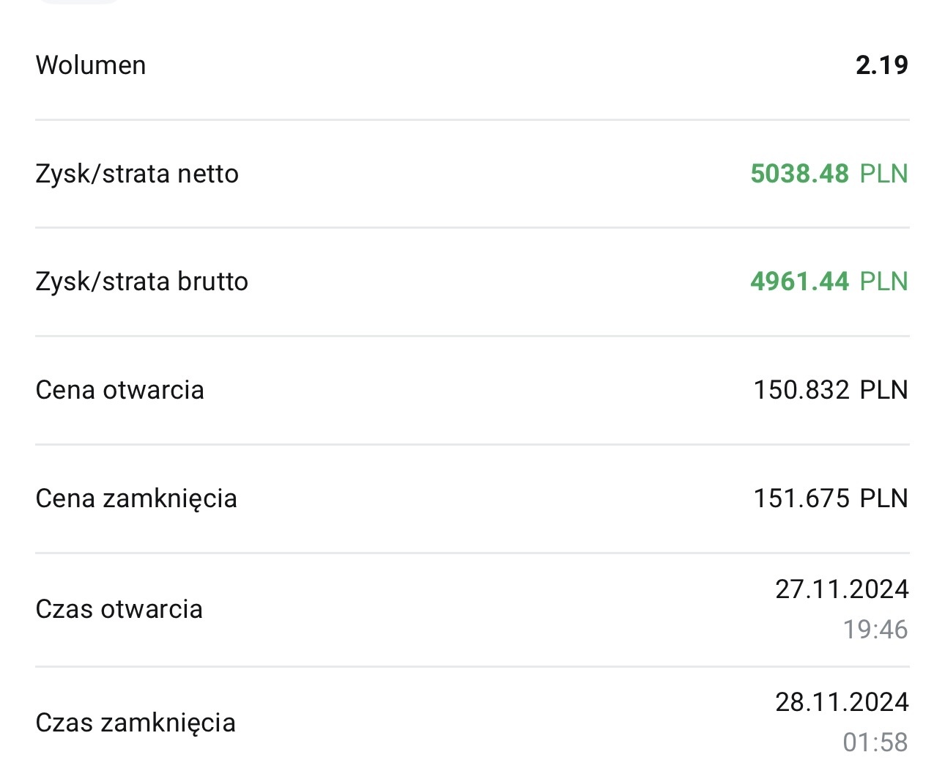945x774 pixels.
Task: Select the opening price 150.832
Action: 801,390
